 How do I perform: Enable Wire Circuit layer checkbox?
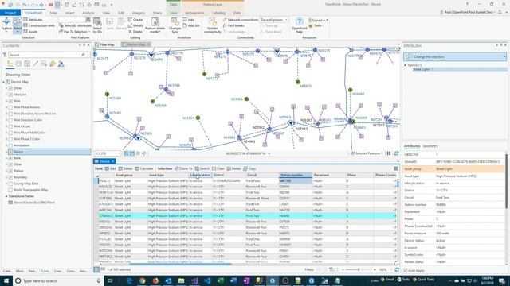[x=10, y=126]
